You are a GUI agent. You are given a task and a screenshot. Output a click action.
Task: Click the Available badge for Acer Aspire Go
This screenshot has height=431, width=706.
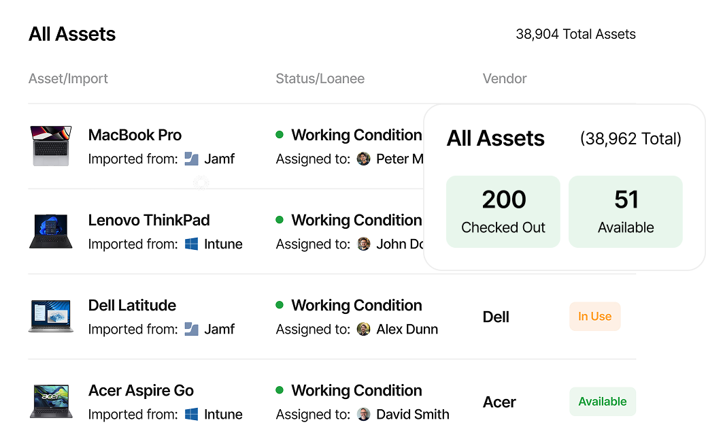(602, 401)
